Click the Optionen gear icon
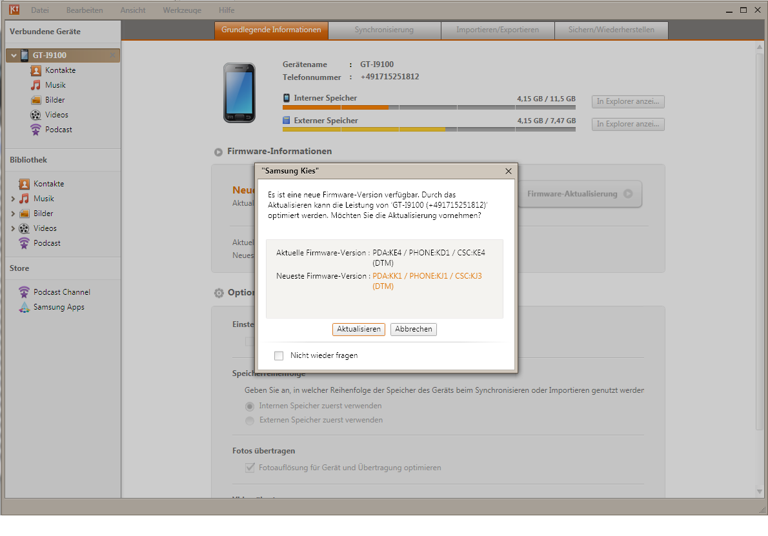Image resolution: width=768 pixels, height=536 pixels. coord(219,293)
